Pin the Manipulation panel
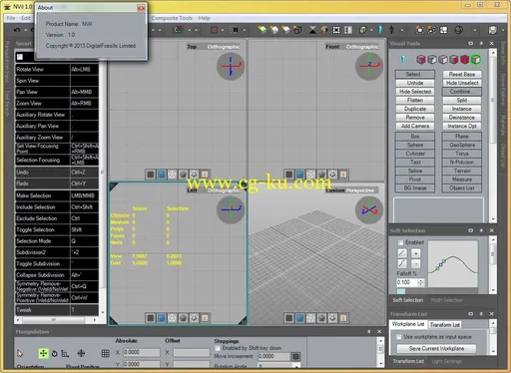This screenshot has height=373, width=511. coord(369,331)
